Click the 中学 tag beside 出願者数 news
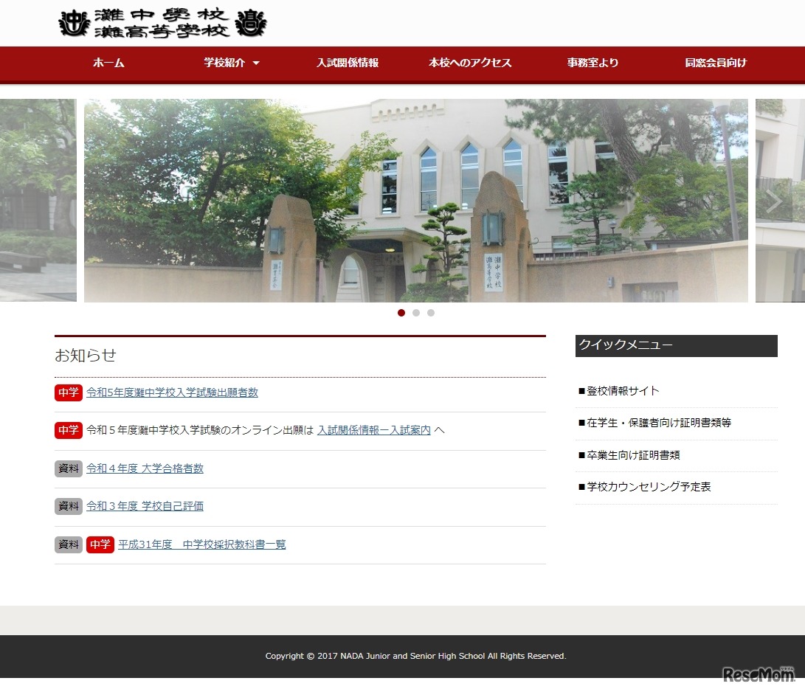The height and width of the screenshot is (692, 805). [x=69, y=392]
